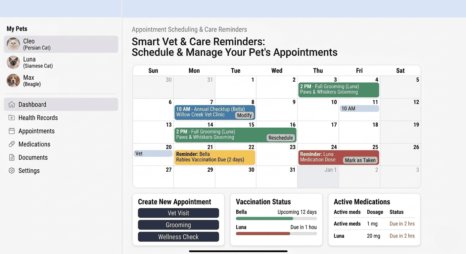Create a new Vet Visit appointment
The height and width of the screenshot is (254, 466).
178,213
